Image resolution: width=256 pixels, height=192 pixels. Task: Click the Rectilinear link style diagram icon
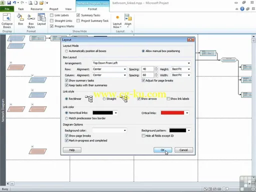[x=89, y=98]
